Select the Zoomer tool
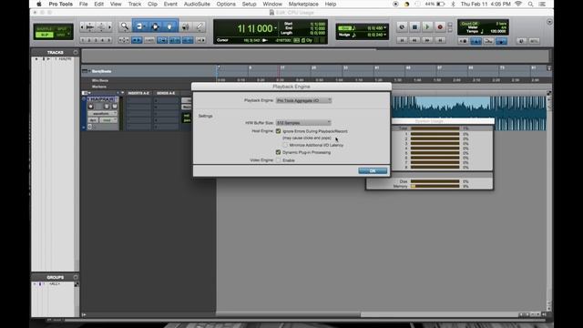 pos(125,26)
